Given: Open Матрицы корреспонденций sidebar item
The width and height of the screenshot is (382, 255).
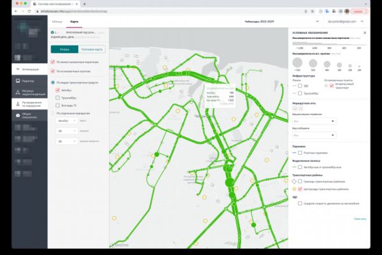Looking at the screenshot, I should tap(29, 92).
